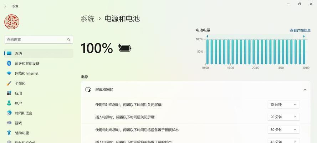Select 系统 in the sidebar

pyautogui.click(x=39, y=54)
